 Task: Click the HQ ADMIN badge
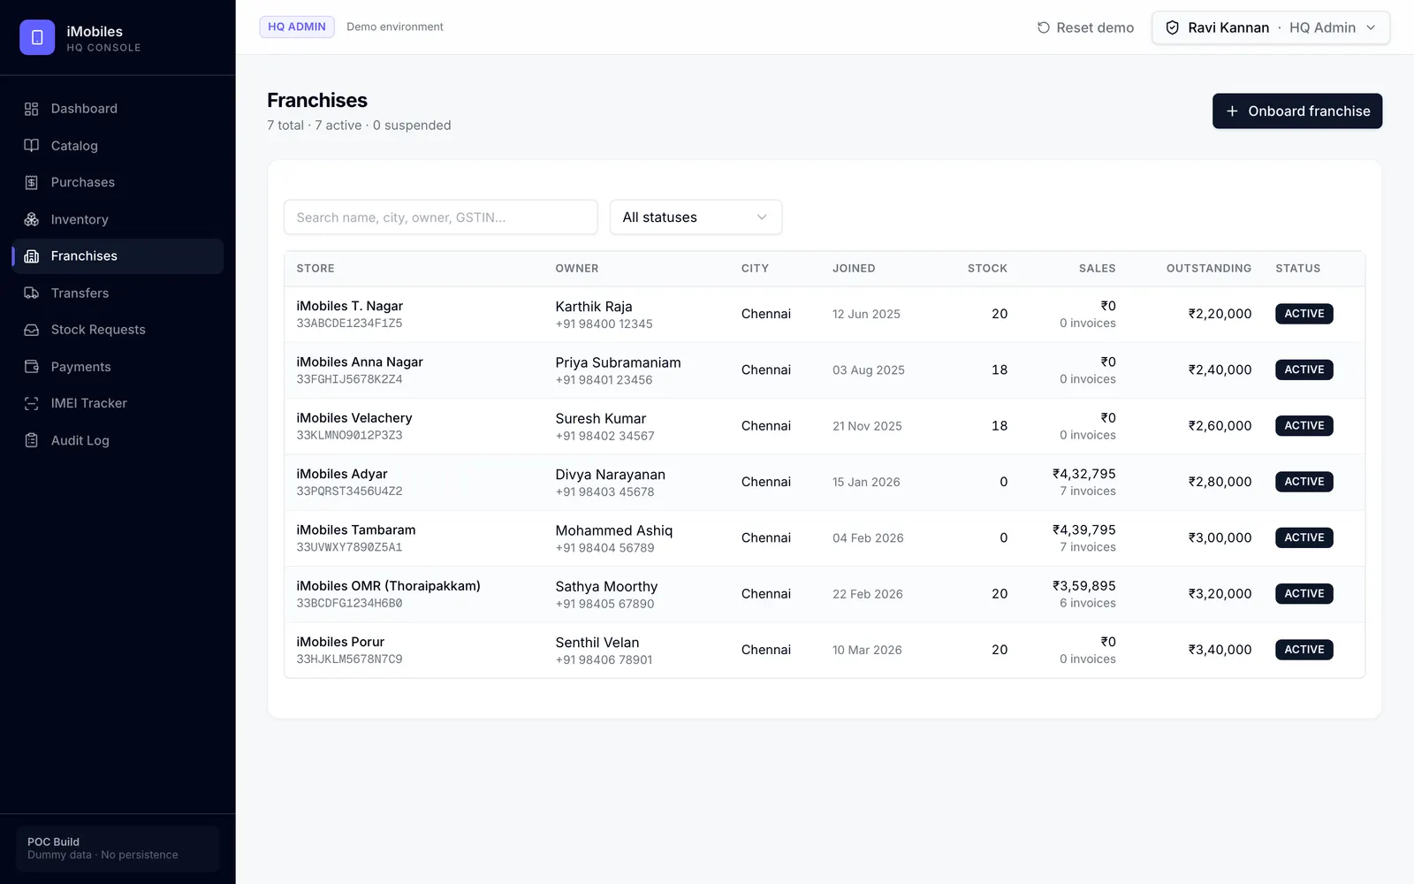pyautogui.click(x=297, y=27)
